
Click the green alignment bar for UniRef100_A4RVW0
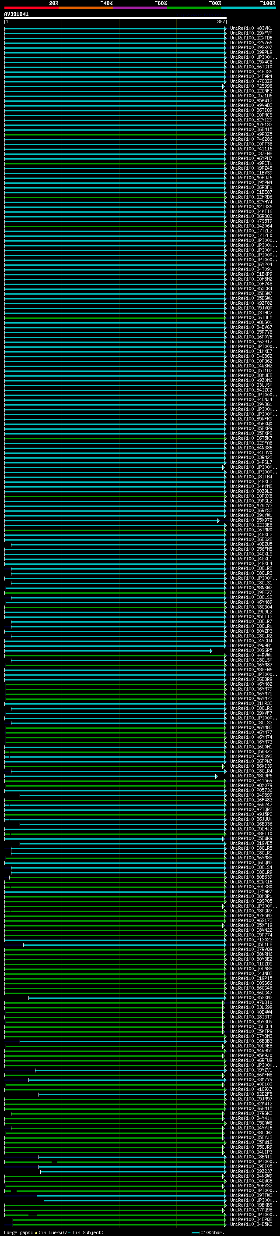[x=115, y=655]
